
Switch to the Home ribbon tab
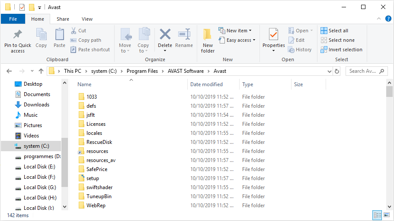pos(38,19)
